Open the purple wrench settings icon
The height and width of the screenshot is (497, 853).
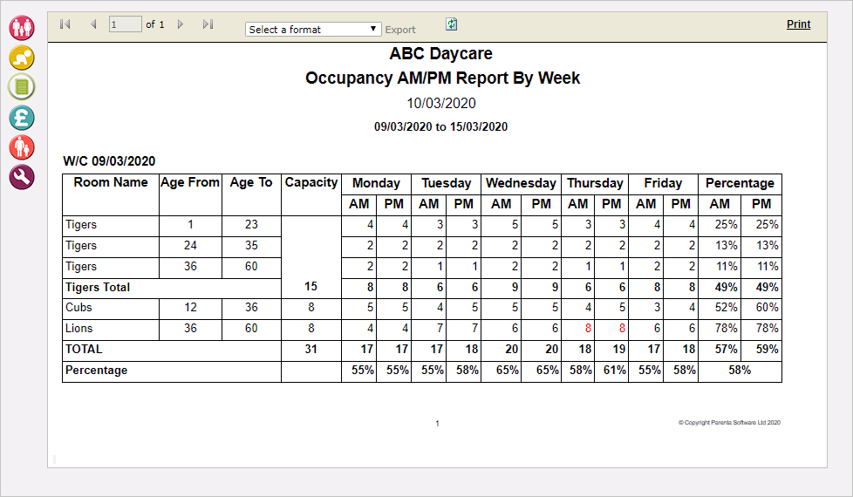point(22,177)
